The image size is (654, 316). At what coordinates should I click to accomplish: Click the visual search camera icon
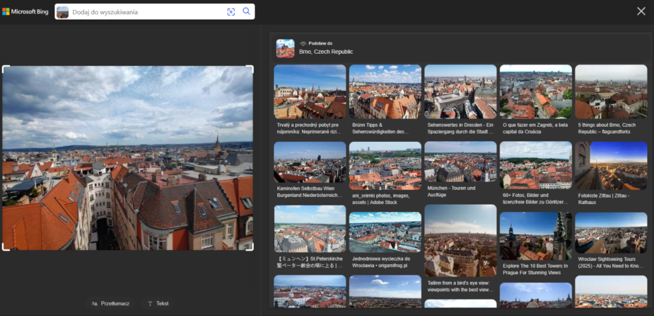[x=231, y=12]
